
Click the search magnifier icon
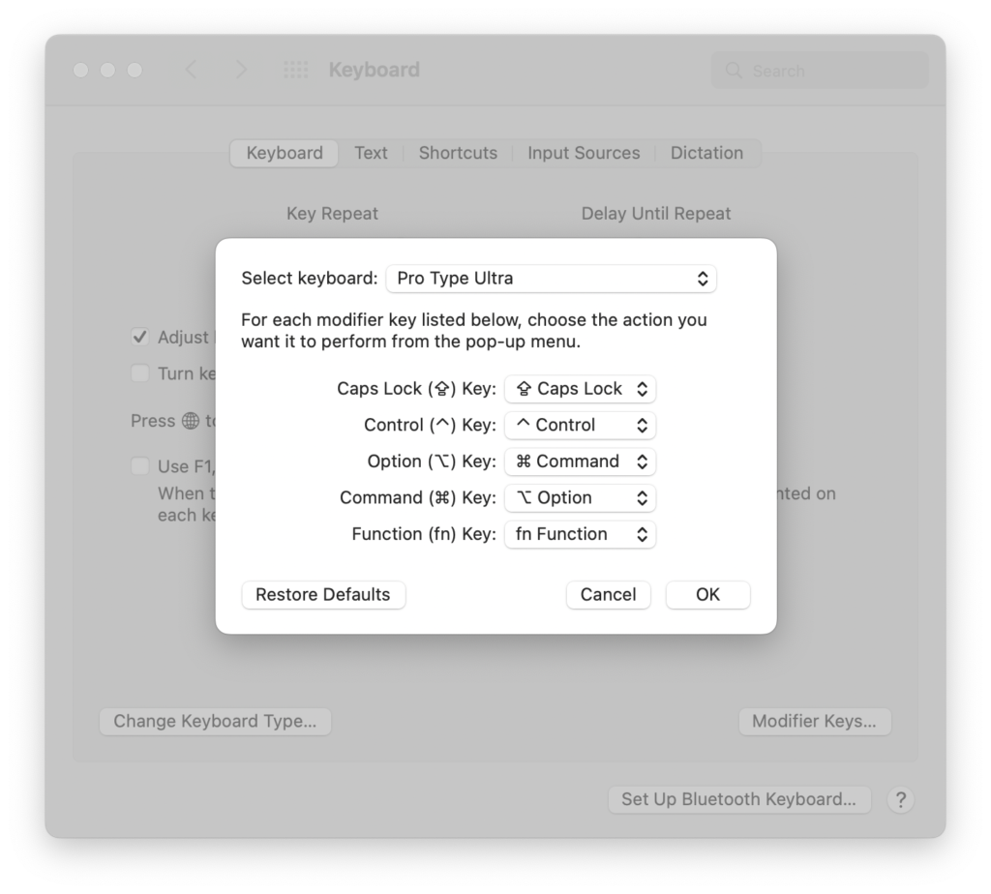(734, 70)
